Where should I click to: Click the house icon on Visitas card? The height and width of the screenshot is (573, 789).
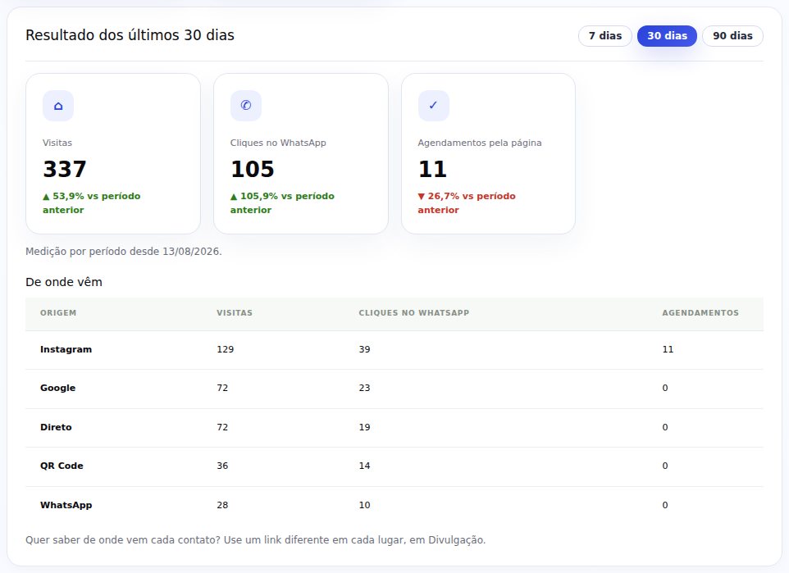coord(58,106)
